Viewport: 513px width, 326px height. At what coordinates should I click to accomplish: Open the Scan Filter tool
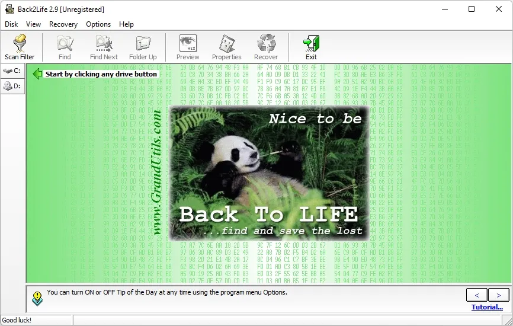point(20,47)
